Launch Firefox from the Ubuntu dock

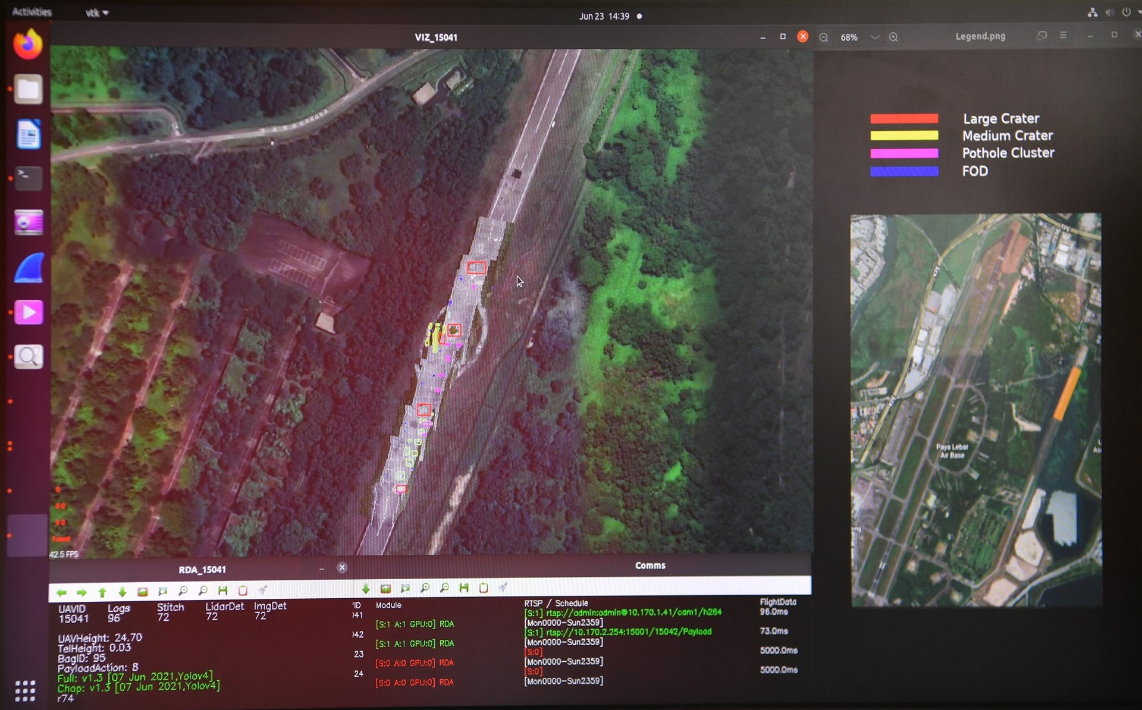coord(28,45)
